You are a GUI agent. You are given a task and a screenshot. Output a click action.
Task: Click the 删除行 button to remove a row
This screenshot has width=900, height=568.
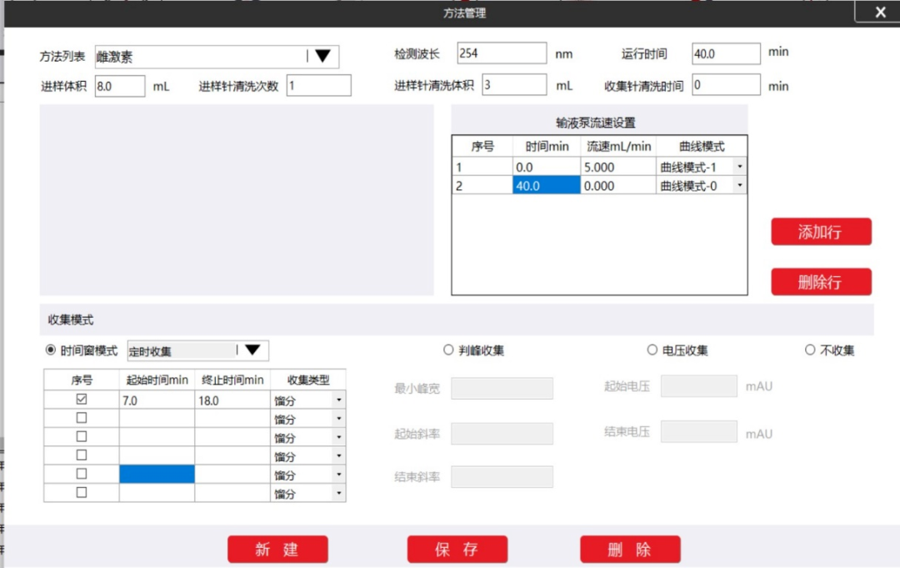[x=821, y=282]
